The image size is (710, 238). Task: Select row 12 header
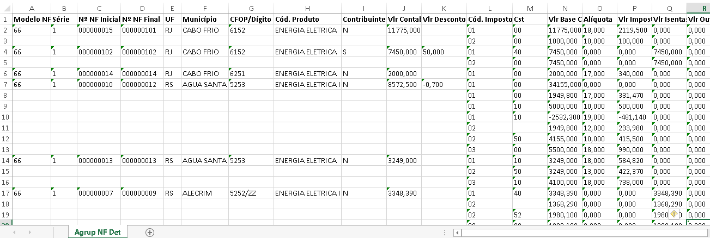pyautogui.click(x=6, y=139)
